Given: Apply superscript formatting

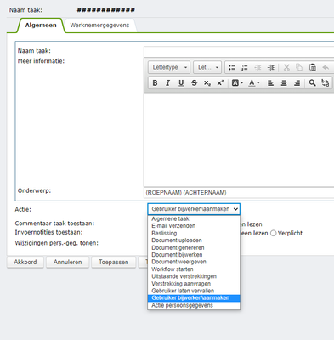Looking at the screenshot, I should coord(220,83).
